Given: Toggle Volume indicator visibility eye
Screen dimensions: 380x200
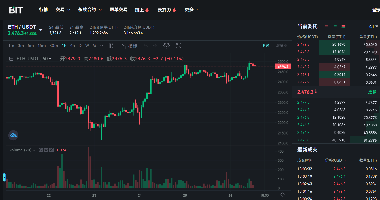Looking at the screenshot, I should (x=41, y=150).
